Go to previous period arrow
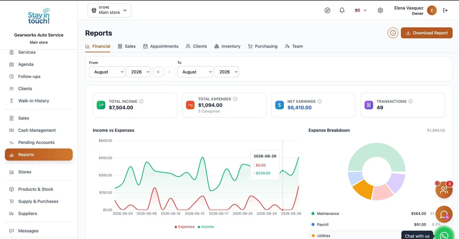The height and width of the screenshot is (239, 459). [x=158, y=72]
